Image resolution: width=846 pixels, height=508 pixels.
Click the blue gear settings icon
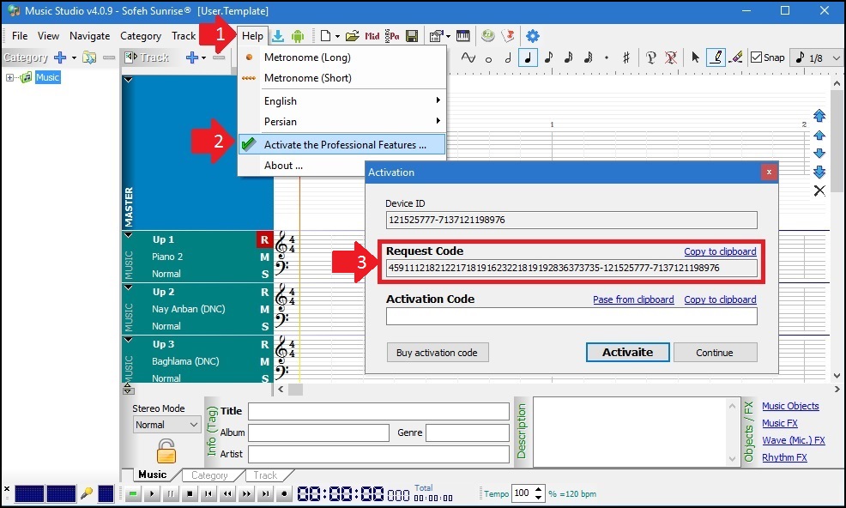point(533,36)
